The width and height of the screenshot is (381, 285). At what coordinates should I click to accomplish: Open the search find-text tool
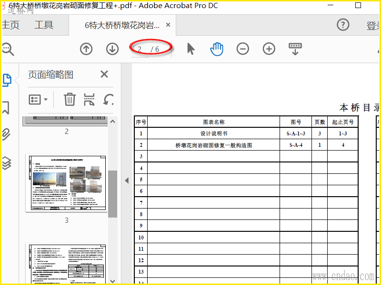point(8,49)
